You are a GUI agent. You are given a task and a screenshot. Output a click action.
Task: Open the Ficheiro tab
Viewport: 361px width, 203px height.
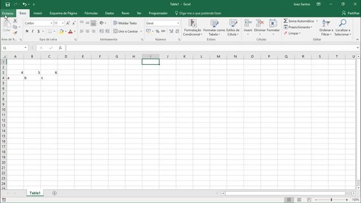[7, 14]
